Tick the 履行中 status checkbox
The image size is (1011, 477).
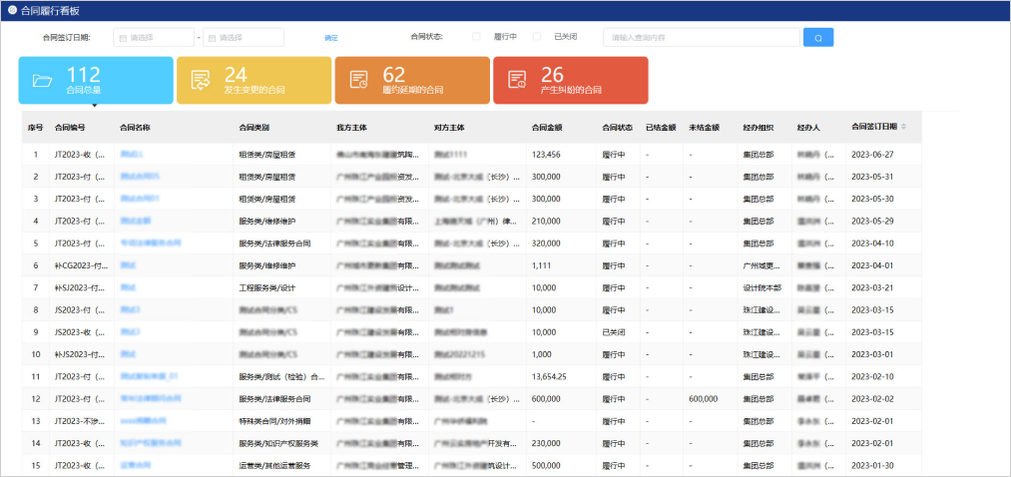(x=476, y=37)
